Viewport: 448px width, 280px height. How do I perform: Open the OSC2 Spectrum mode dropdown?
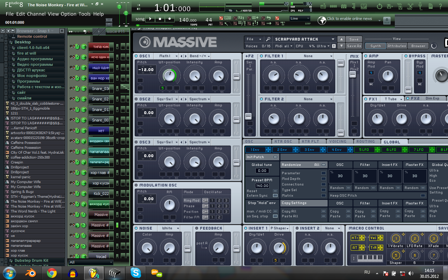pyautogui.click(x=200, y=99)
